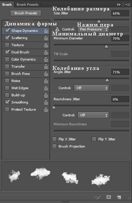
Task: Click the Angle Jitter slider handle
Action: (x=107, y=80)
